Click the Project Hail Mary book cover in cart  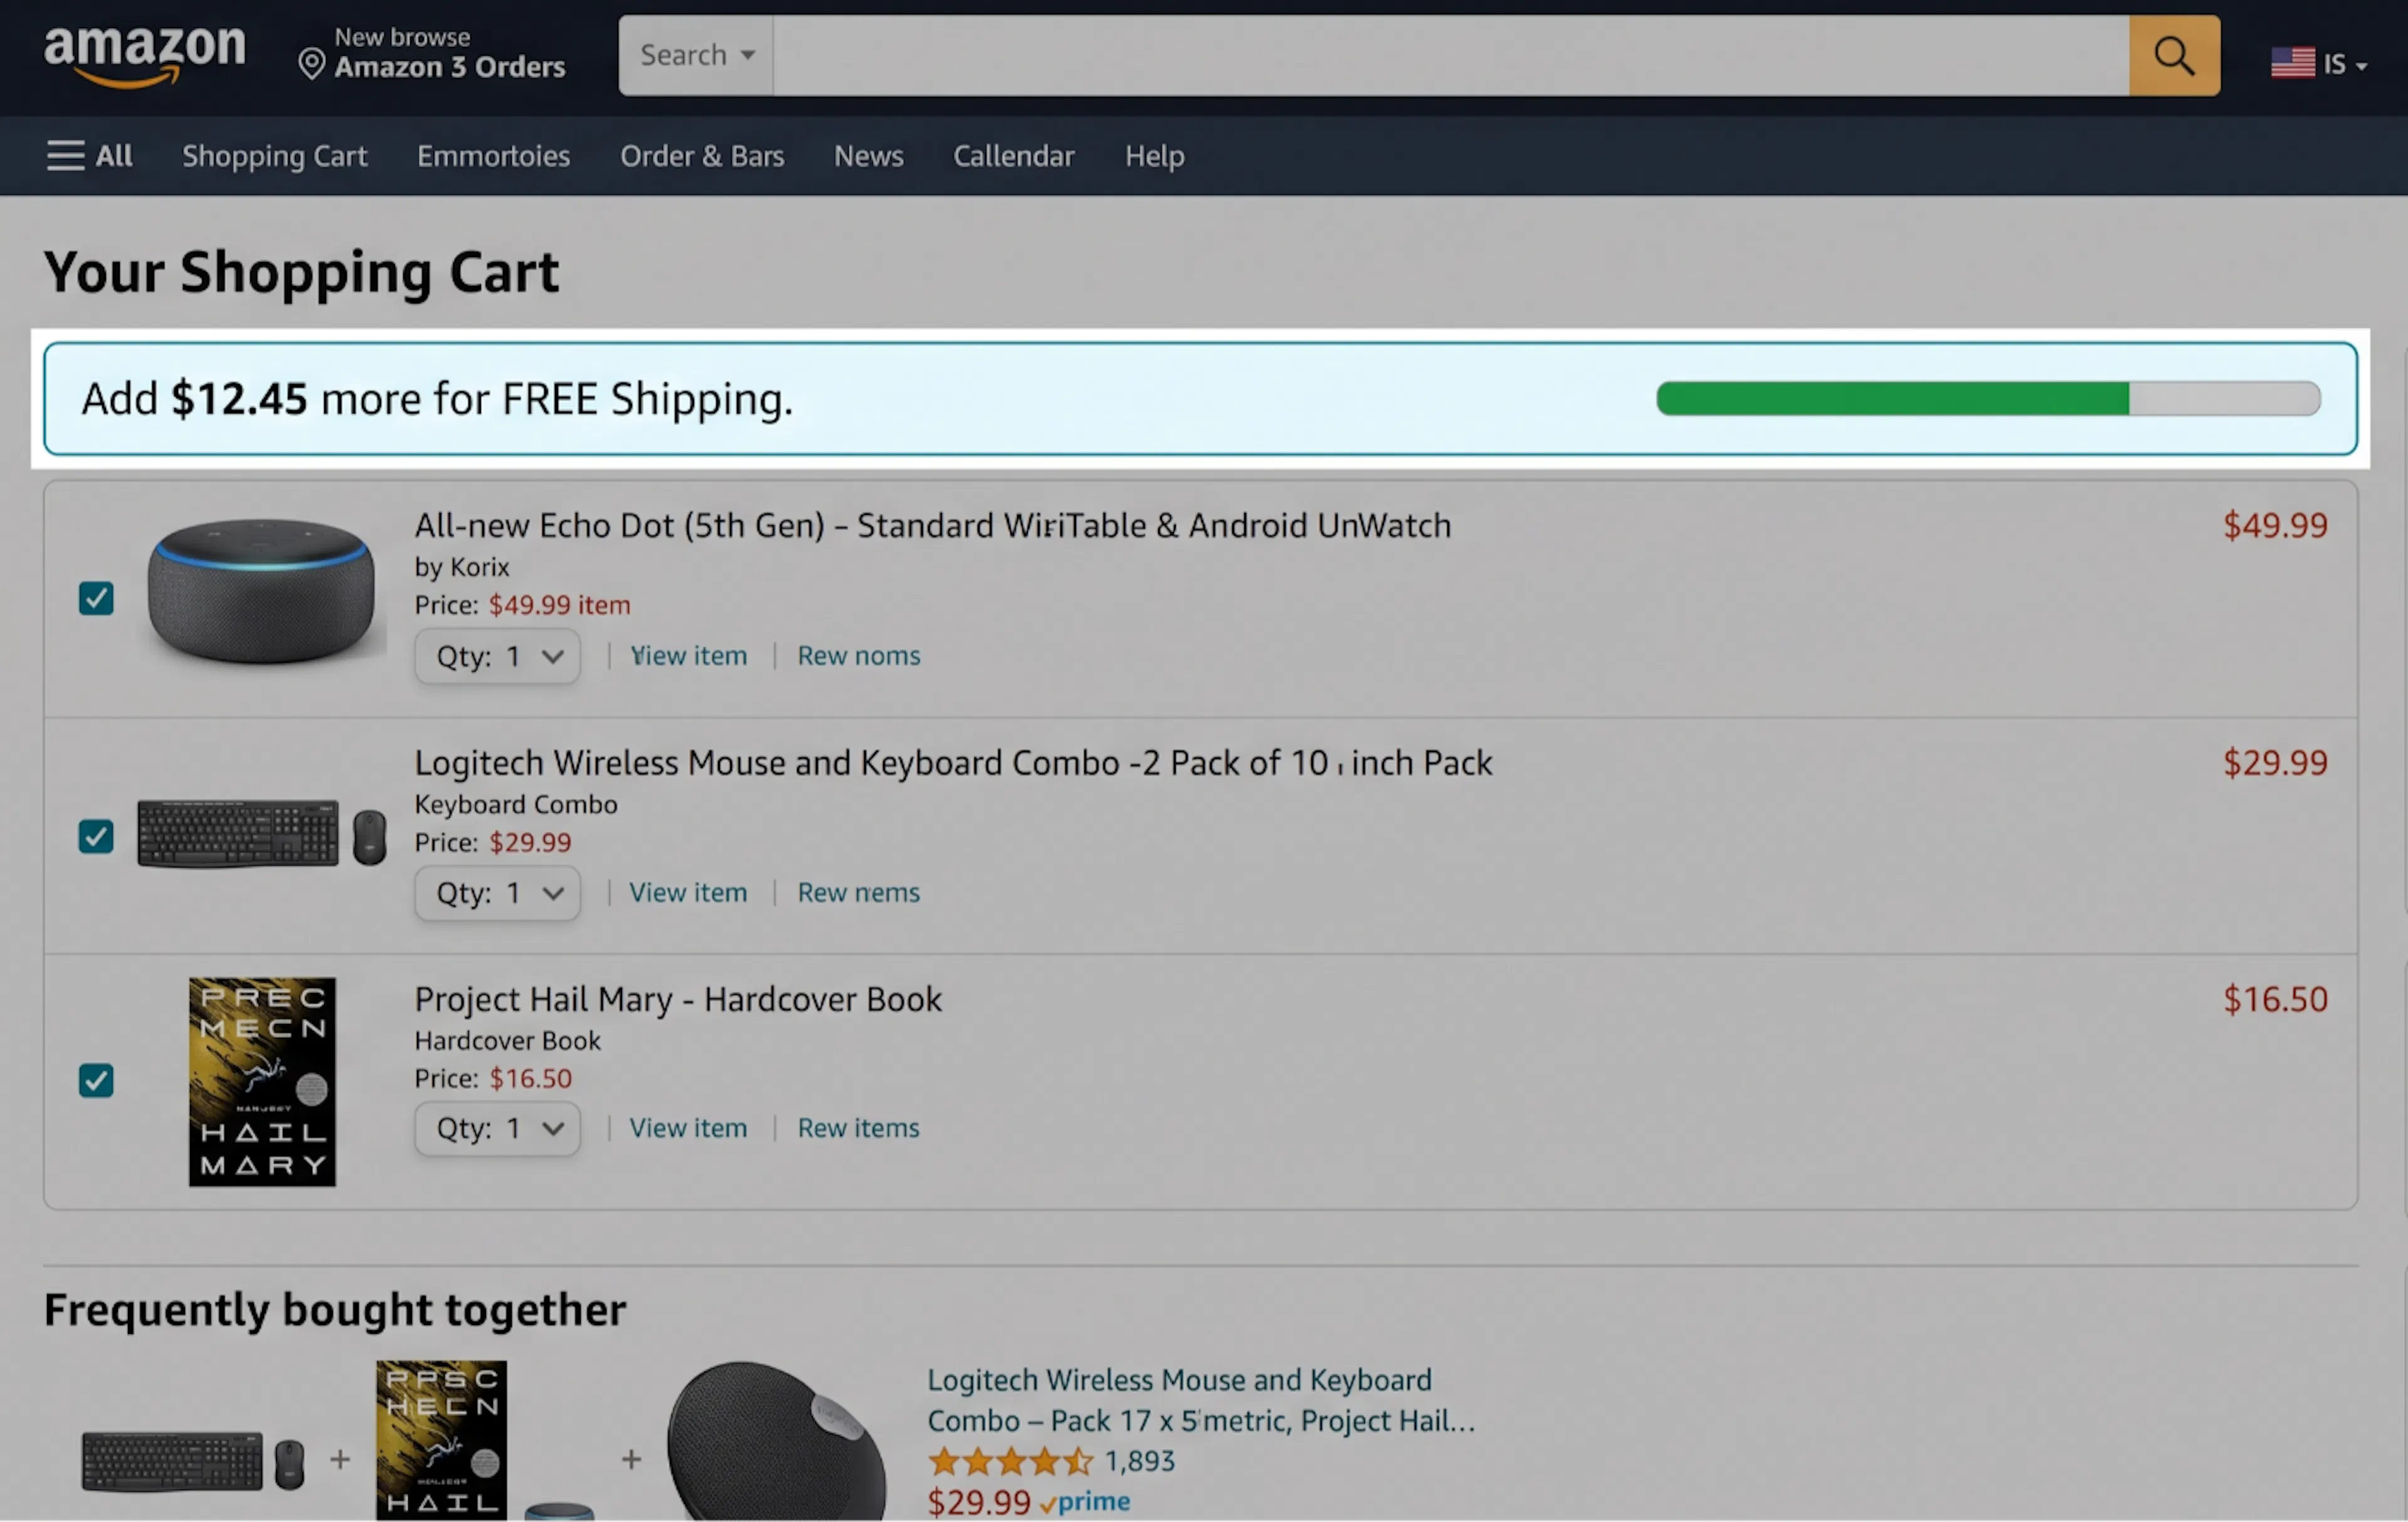pos(262,1082)
